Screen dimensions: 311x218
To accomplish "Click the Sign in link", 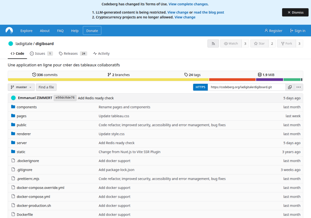I will click(298, 31).
